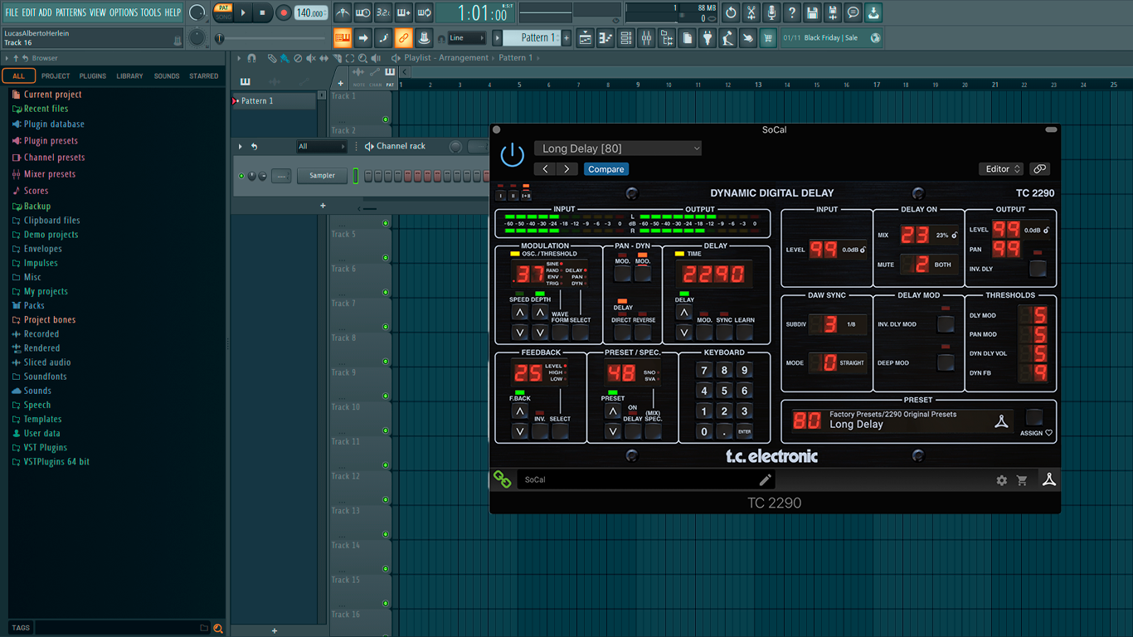
Task: Open the Pattern 1 selector
Action: (x=533, y=38)
